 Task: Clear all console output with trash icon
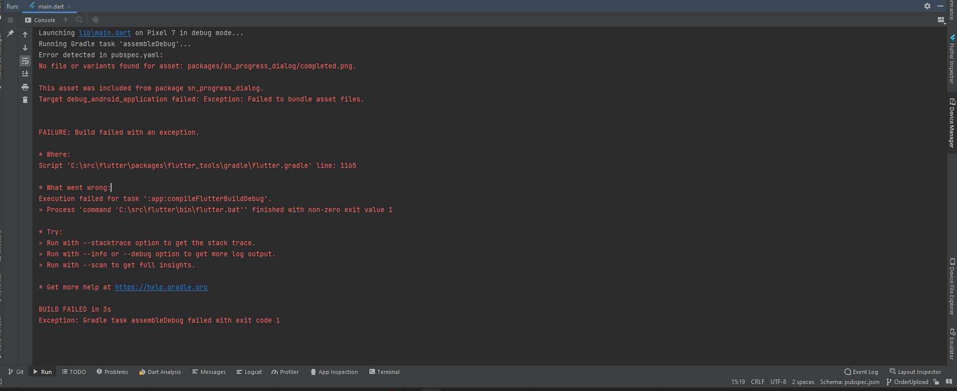click(x=25, y=100)
